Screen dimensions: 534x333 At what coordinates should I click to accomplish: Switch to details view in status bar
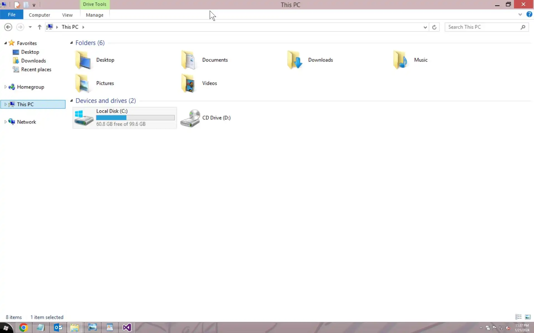[x=518, y=317]
